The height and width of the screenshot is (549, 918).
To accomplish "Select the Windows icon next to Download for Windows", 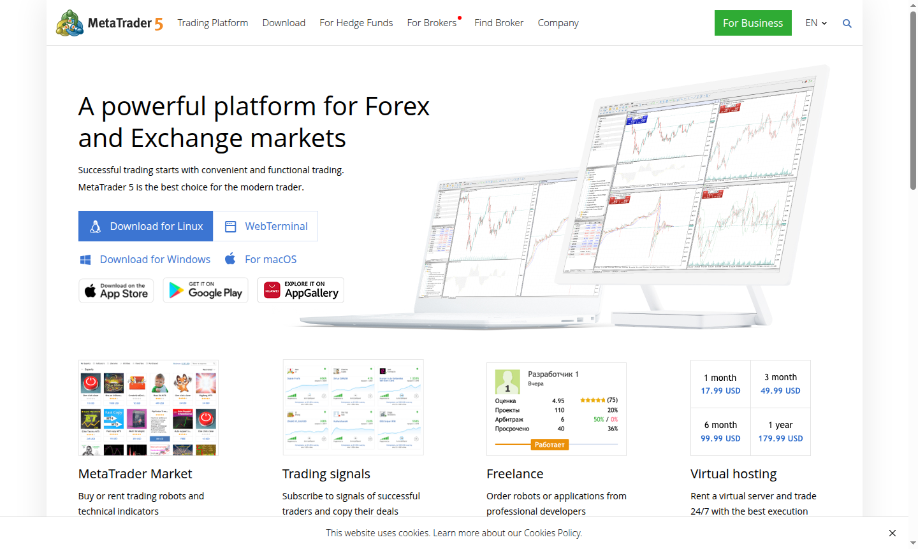I will [85, 259].
